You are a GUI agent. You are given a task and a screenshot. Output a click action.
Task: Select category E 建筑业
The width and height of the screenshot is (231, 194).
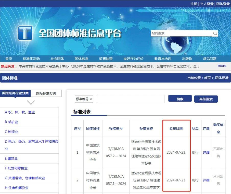(11, 159)
